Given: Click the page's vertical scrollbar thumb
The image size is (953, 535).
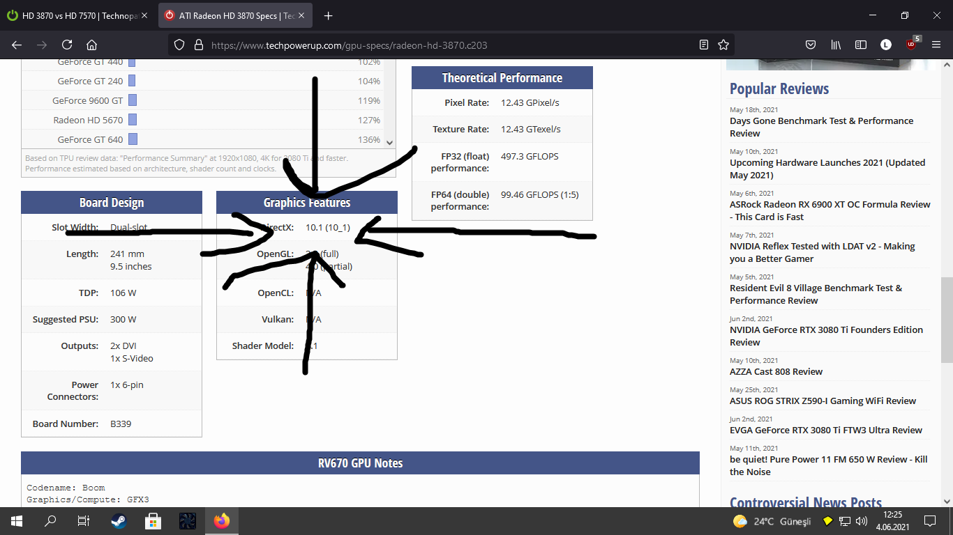Looking at the screenshot, I should click(x=947, y=320).
